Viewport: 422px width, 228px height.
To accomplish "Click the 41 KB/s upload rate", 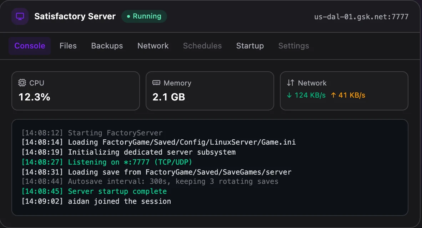I will coord(352,95).
